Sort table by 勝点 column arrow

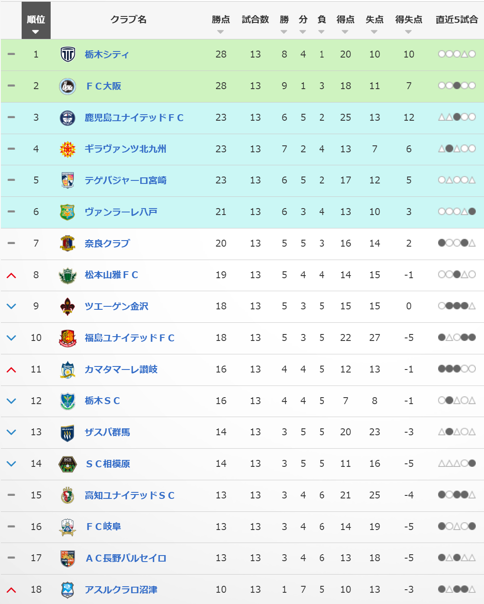[x=221, y=32]
